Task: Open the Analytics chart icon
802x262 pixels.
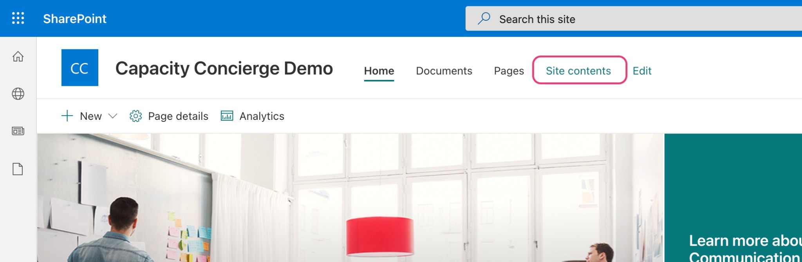Action: click(x=227, y=116)
